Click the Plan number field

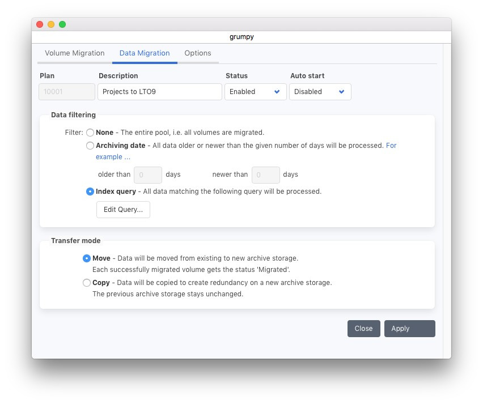pos(67,92)
